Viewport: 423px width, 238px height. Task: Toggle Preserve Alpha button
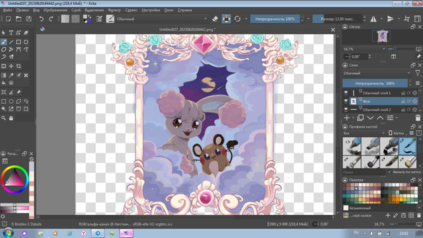coord(226,19)
